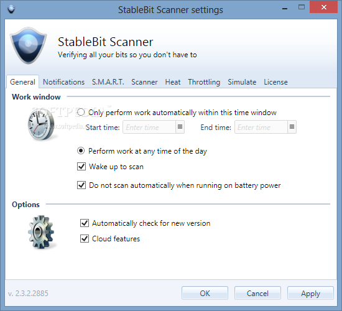
Task: Click the 'Options' section heading
Action: [25, 204]
